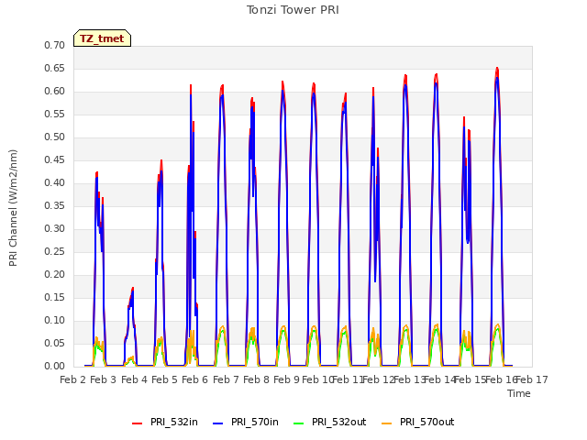Click the TZ_tmet annotation label
Screen dimensions: 587x440
102,38
